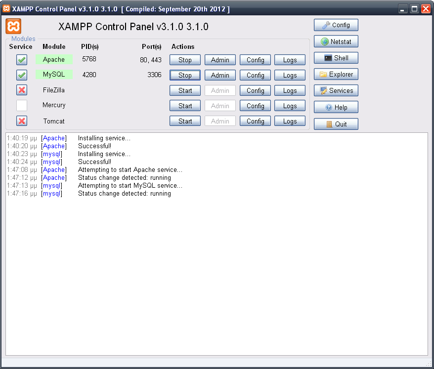Open Tomcat Config menu
434x369 pixels.
(x=255, y=121)
